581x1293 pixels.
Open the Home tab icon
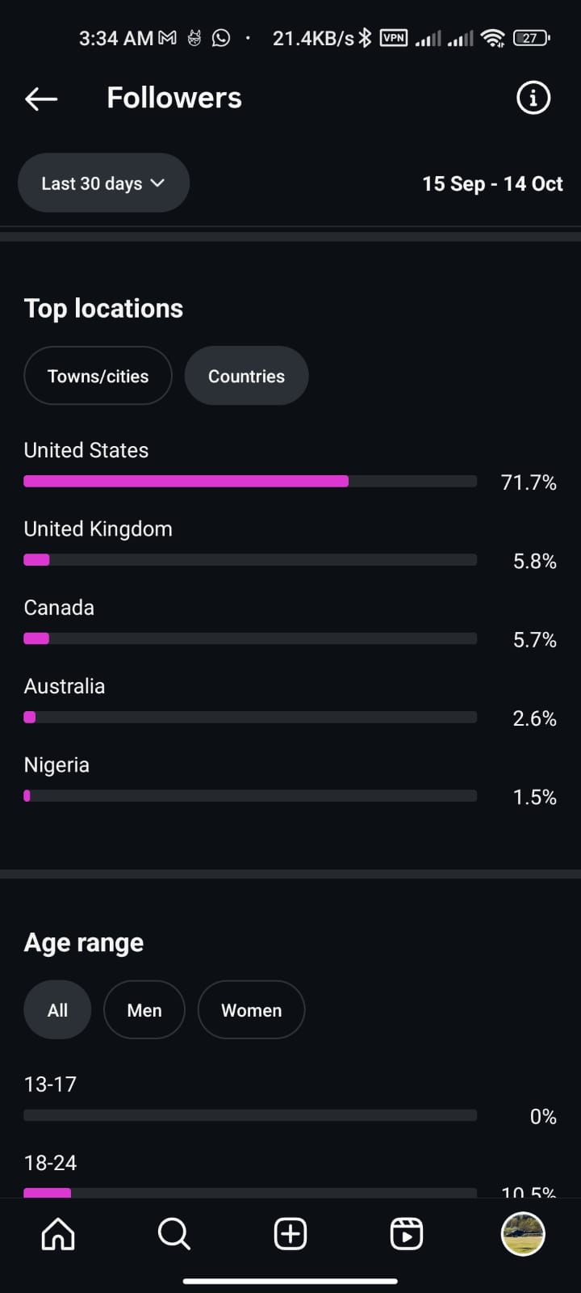point(58,1234)
